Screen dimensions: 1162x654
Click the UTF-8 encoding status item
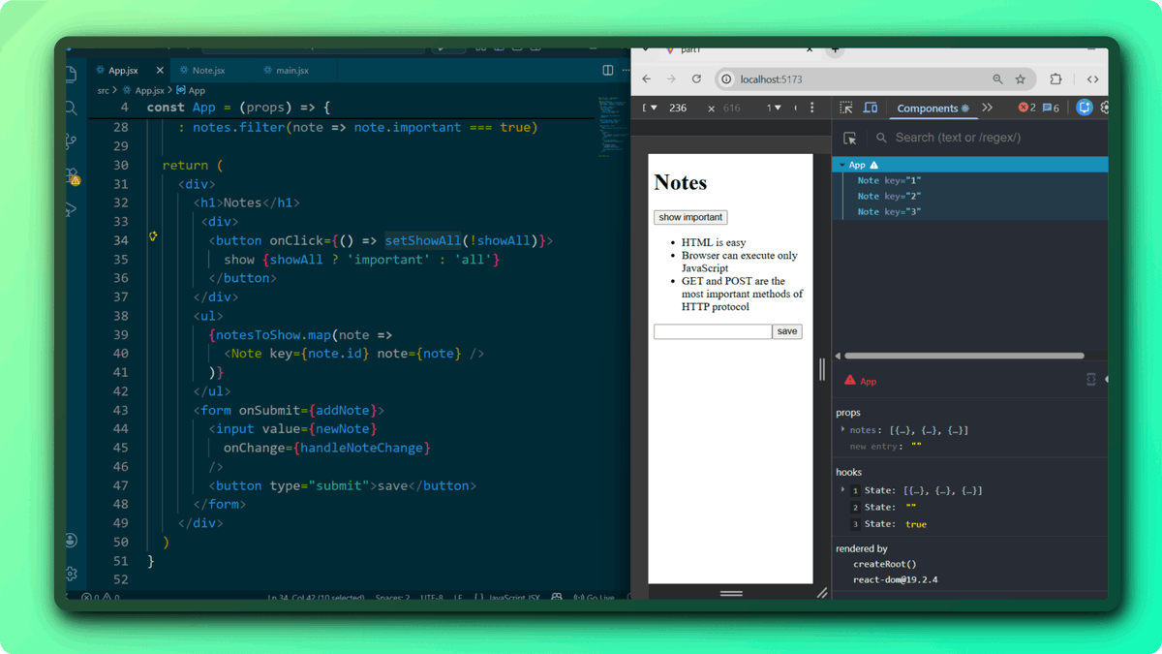pyautogui.click(x=432, y=598)
